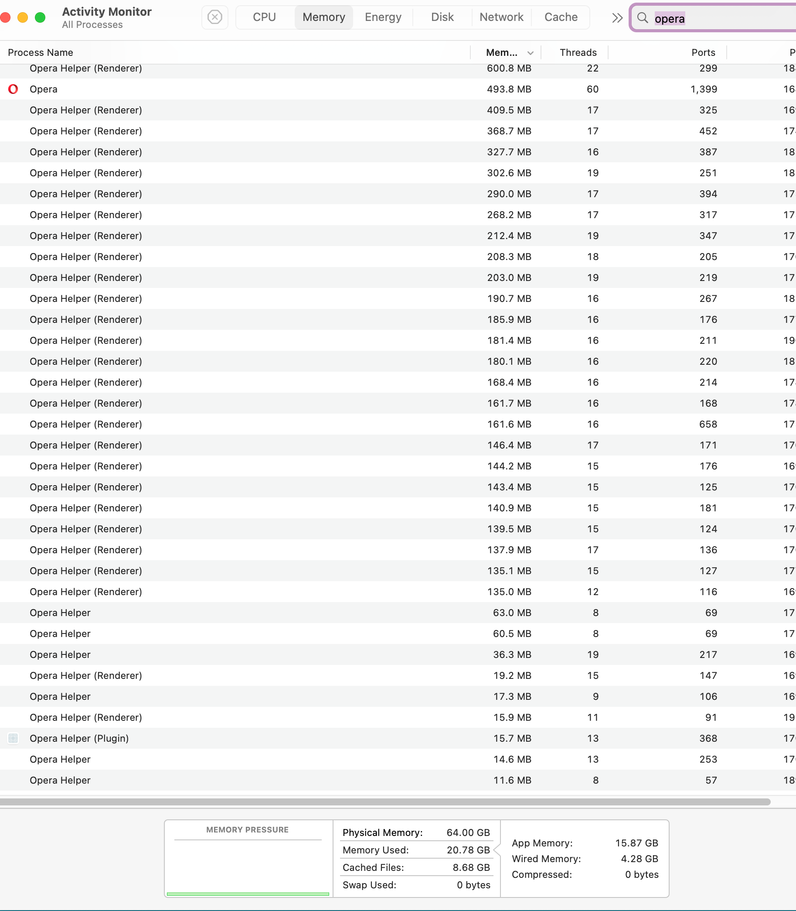
Task: Click the App Memory 15.87 GB value
Action: click(636, 843)
